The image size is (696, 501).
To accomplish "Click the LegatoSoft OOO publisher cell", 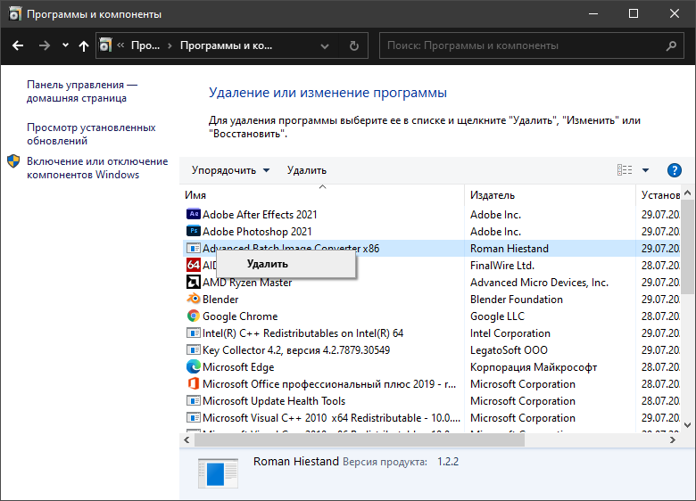I will tap(509, 350).
